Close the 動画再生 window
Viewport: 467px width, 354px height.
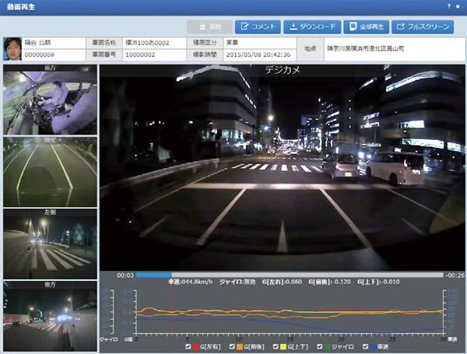(458, 5)
